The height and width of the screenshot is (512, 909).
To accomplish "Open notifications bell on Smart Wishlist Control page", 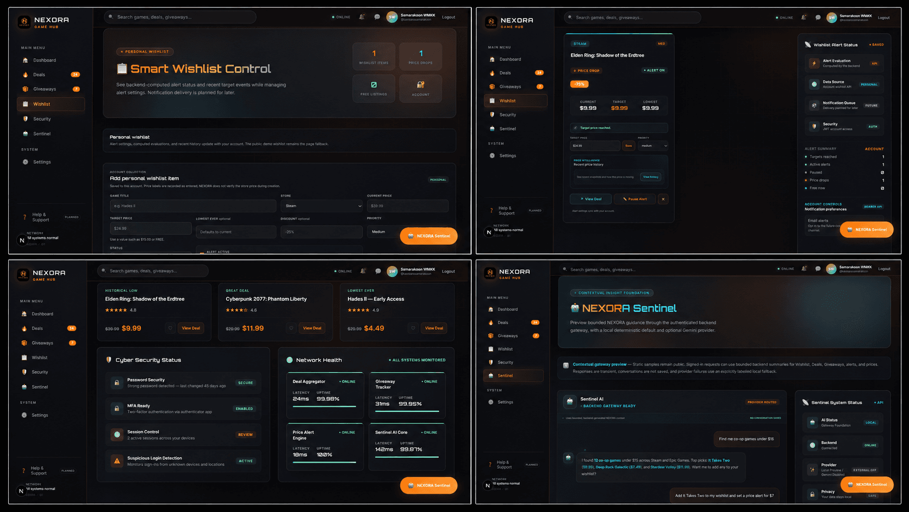I will pos(362,17).
